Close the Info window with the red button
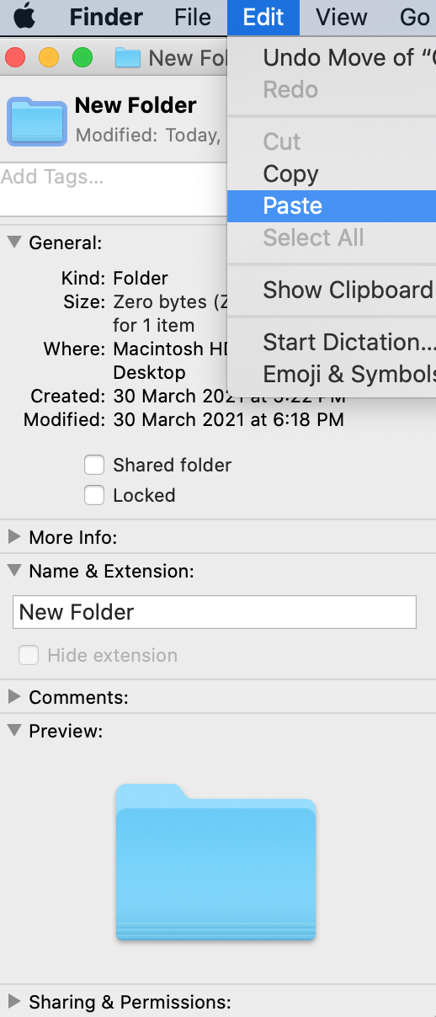The height and width of the screenshot is (1017, 436). [15, 58]
